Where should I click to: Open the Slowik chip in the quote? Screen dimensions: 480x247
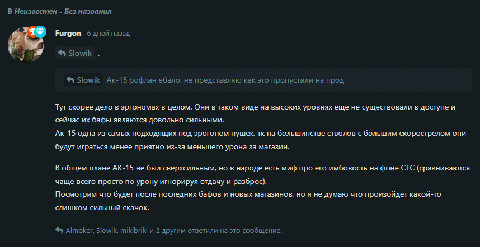(83, 80)
